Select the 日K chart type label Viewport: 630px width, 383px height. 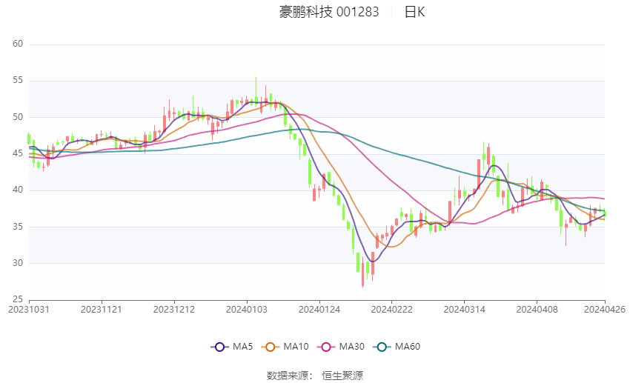point(414,12)
